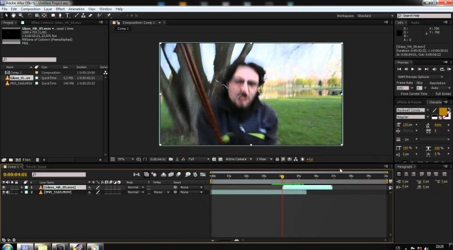Viewport: 453px width, 250px height.
Task: Click the orange fill color swatch
Action: [443, 111]
